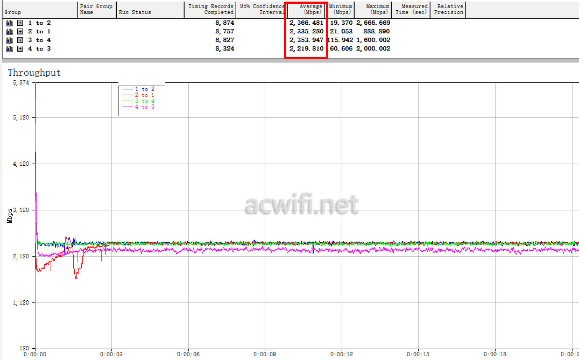Click the blue '1 to 2' legend entry

click(138, 89)
